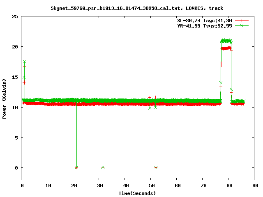
Task: Click the green calibration plateau near 21 Kelvin
Action: click(x=226, y=41)
